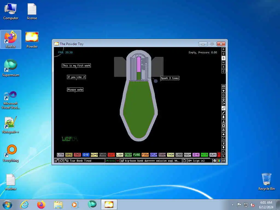Viewport: 280px width, 210px height.
Task: Select the TNT element
Action: click(x=77, y=155)
